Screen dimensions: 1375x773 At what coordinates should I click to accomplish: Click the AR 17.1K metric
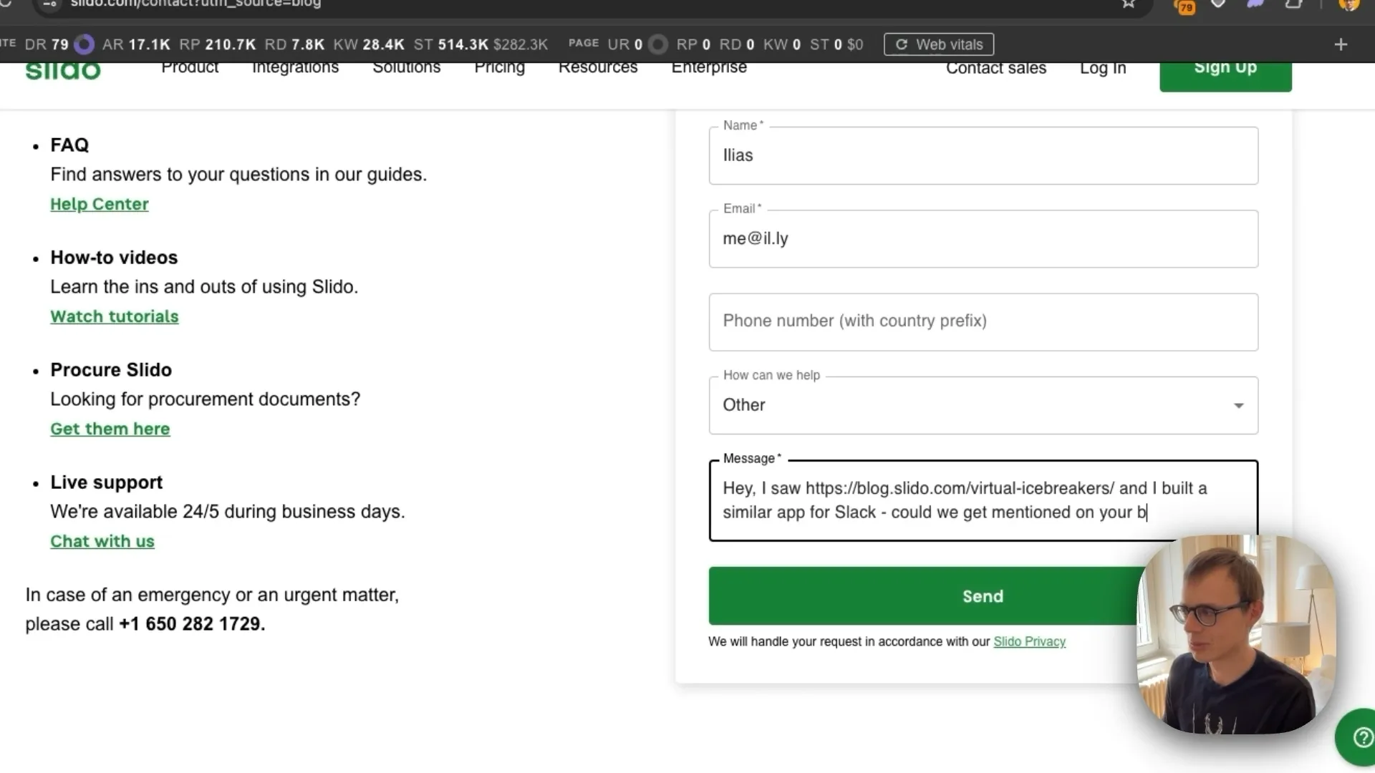click(136, 44)
